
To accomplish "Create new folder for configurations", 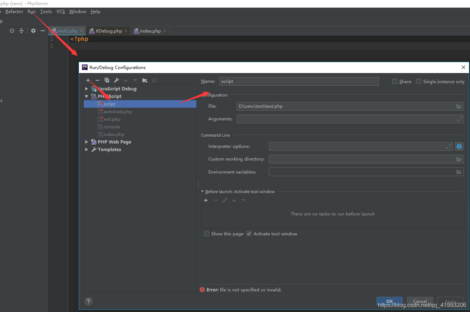I will (x=145, y=80).
